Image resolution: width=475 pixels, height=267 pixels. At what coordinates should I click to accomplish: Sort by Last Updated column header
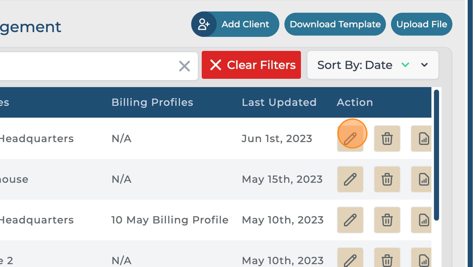click(279, 102)
